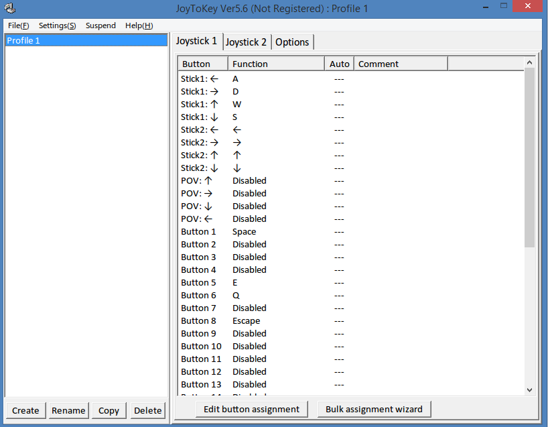Screen dimensions: 548x427
Task: Select the Stick1 left row mapped to A
Action: click(351, 79)
